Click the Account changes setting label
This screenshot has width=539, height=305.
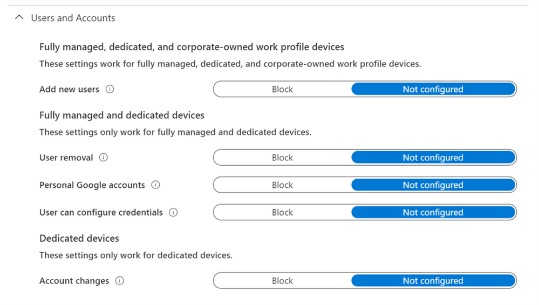pos(74,281)
